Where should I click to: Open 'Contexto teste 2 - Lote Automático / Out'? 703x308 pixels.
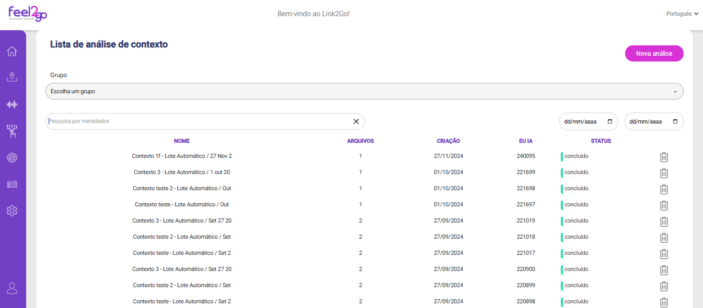(182, 188)
